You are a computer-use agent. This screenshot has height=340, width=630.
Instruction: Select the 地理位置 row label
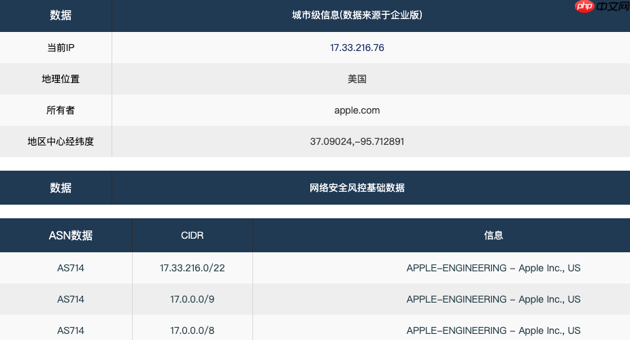(61, 79)
